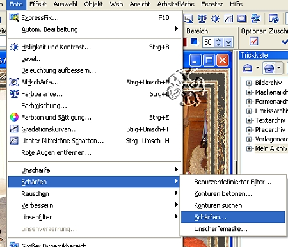Choose Helligkeit und Kontrast...
The width and height of the screenshot is (288, 247).
[x=95, y=47]
